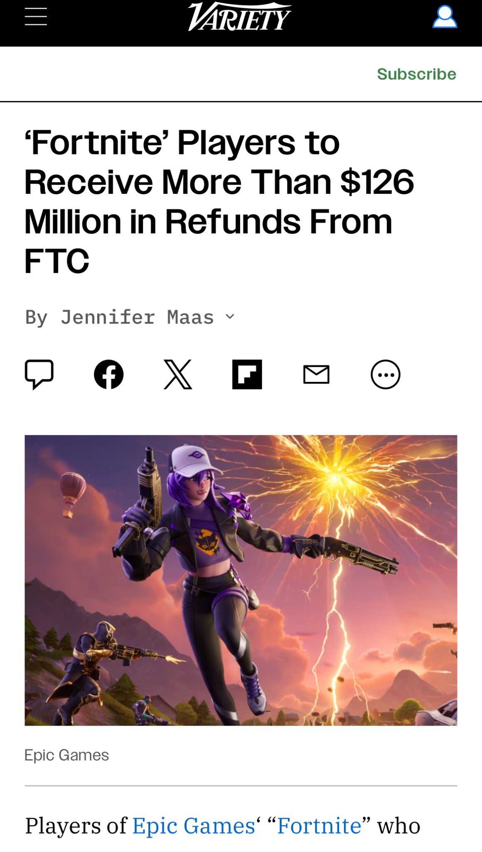The image size is (482, 852).
Task: Go to Variety home via logo
Action: tap(240, 17)
